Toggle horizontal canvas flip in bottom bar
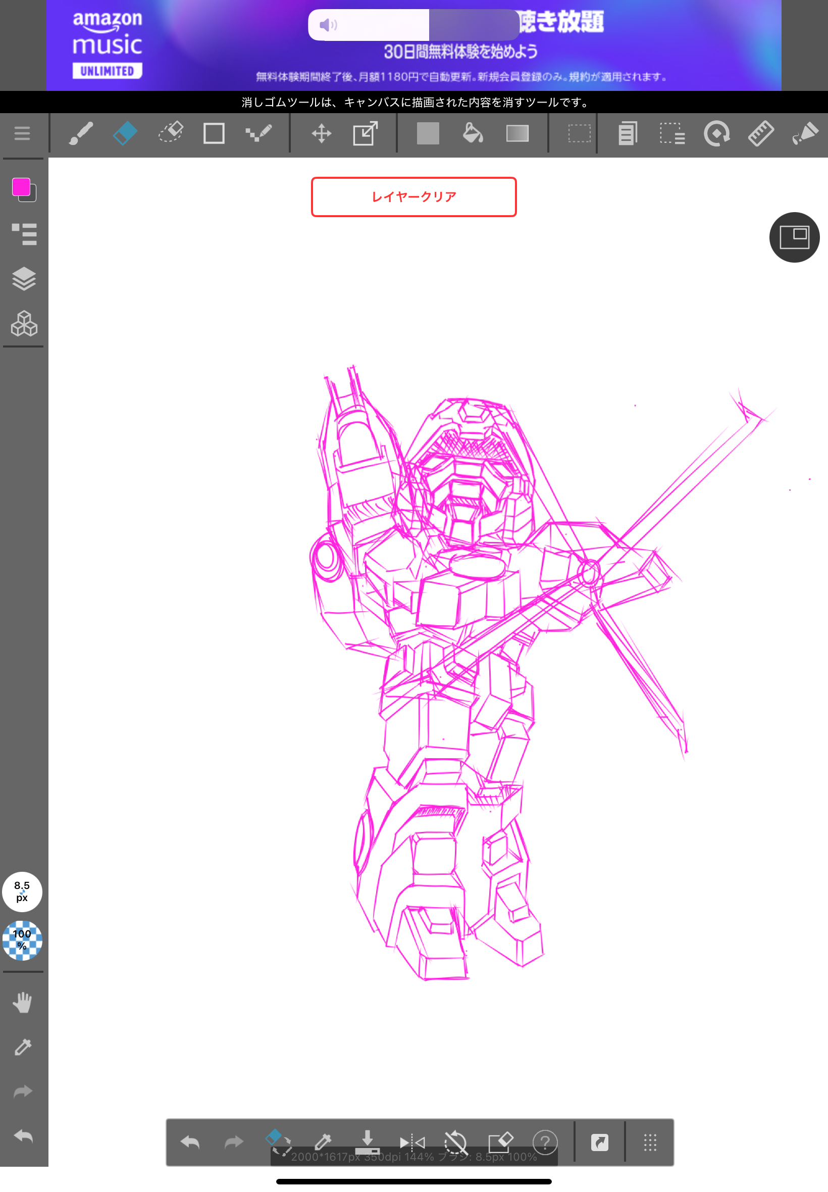Viewport: 828px width, 1192px height. [412, 1141]
